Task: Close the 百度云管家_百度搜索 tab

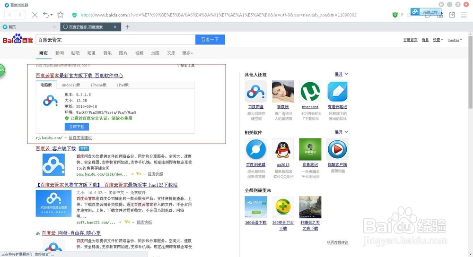Action: click(115, 27)
